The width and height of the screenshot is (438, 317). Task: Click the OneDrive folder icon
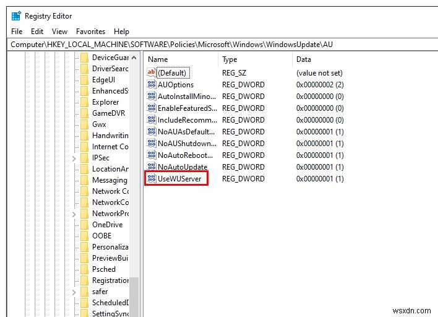click(x=84, y=225)
